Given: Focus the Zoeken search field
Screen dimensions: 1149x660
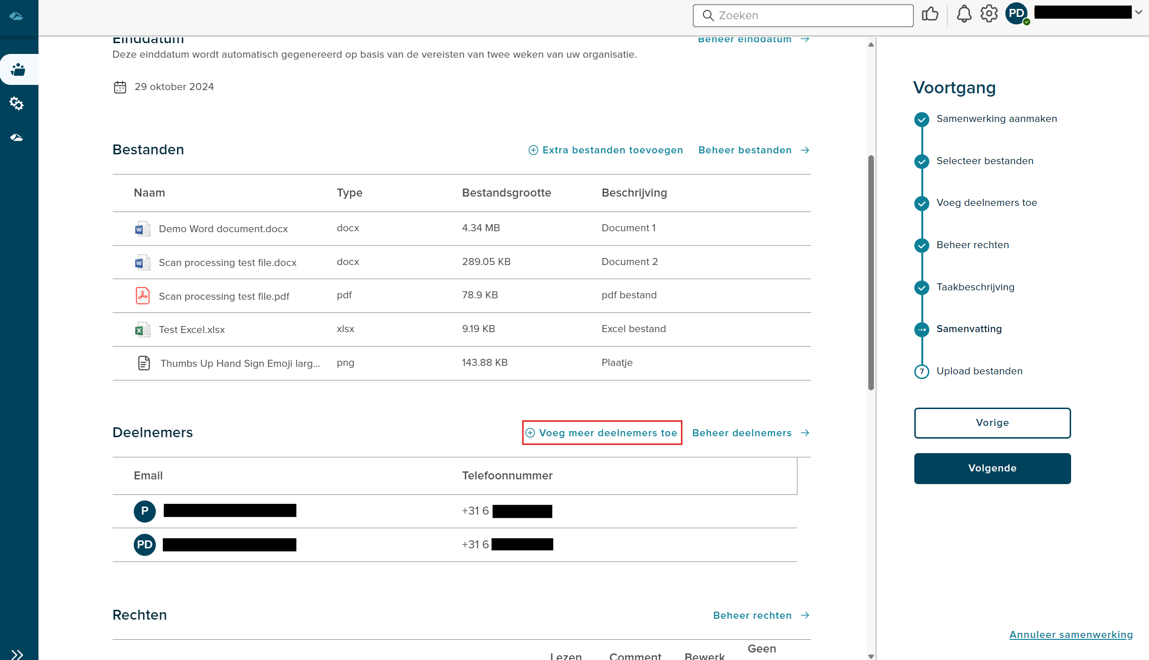Looking at the screenshot, I should pos(803,15).
